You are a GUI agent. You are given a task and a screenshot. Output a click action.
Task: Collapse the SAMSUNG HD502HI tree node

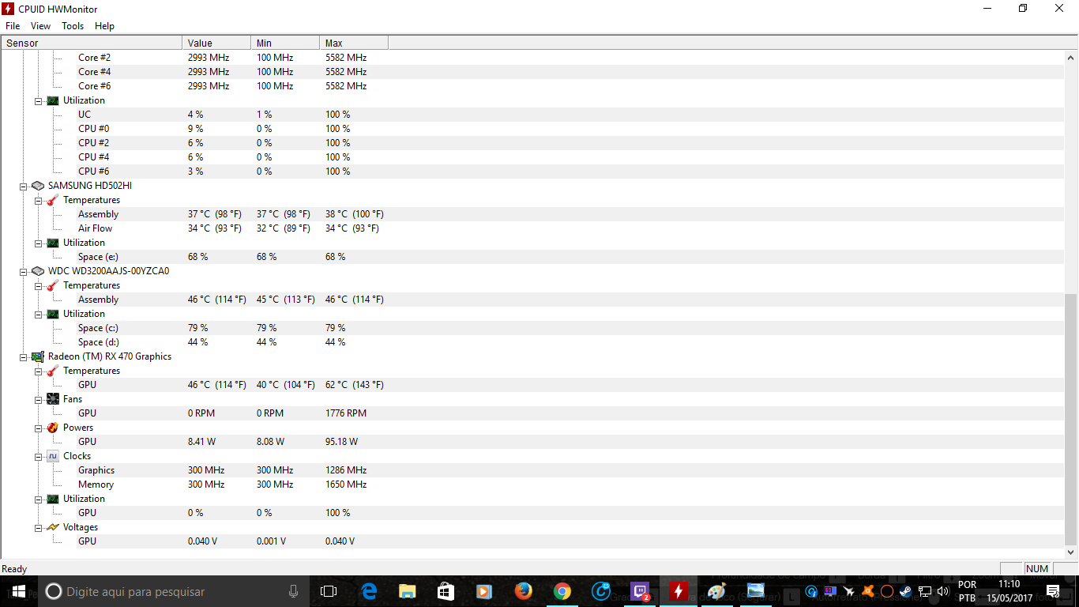24,186
